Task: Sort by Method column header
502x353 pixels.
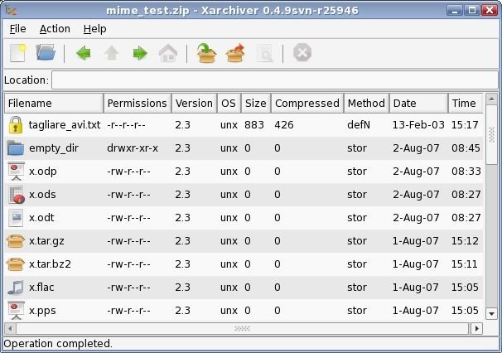Action: [367, 103]
